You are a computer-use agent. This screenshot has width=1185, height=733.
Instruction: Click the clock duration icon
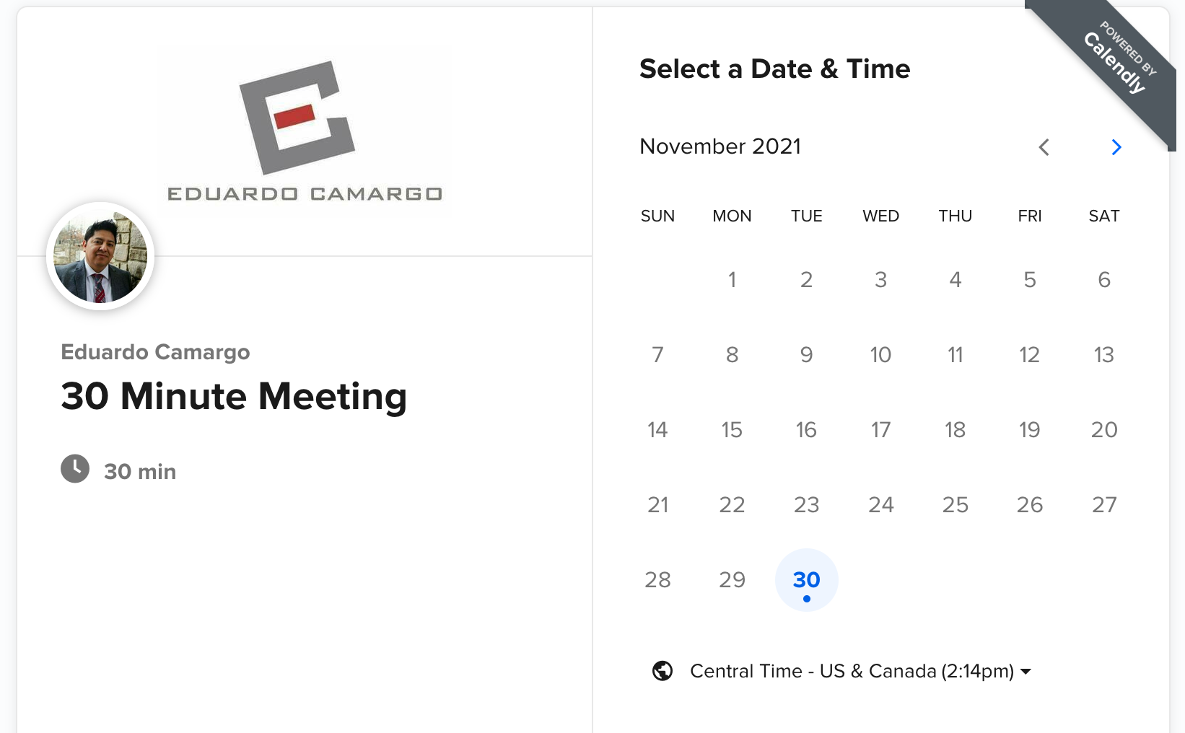tap(75, 469)
